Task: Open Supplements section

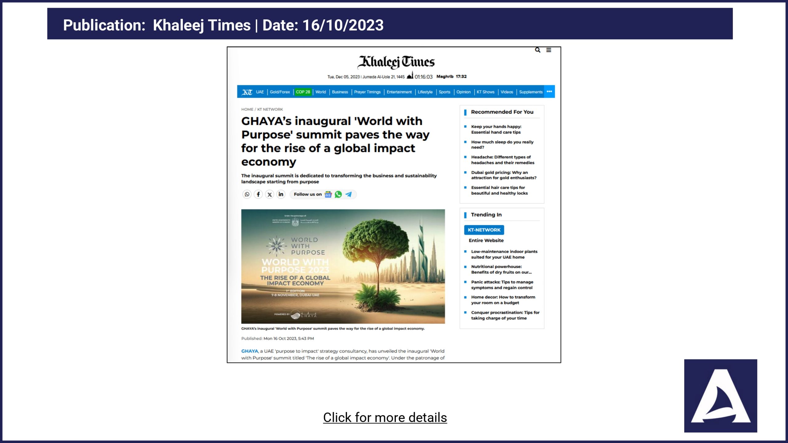Action: point(531,92)
